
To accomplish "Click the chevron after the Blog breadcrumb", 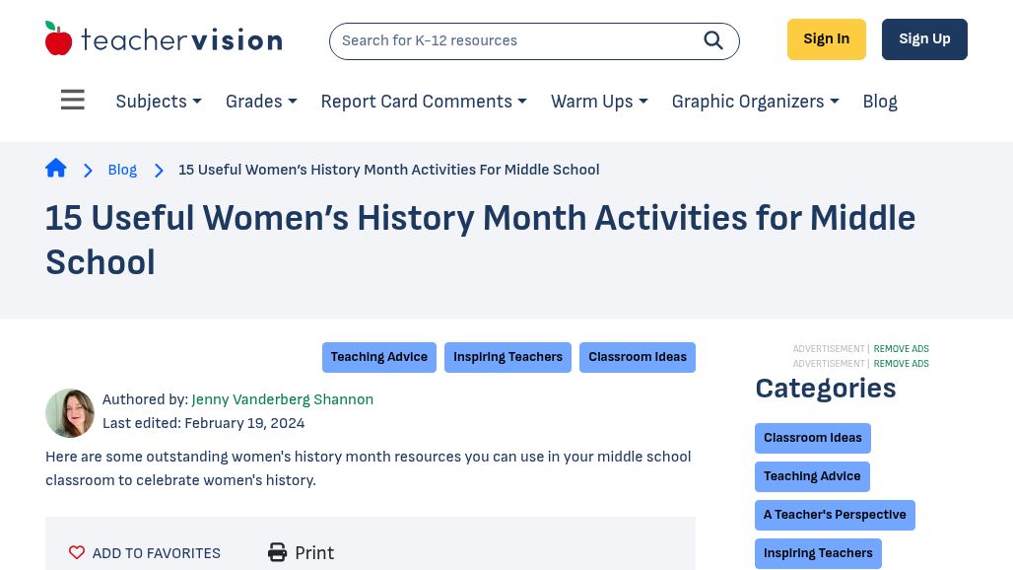I will tap(159, 170).
